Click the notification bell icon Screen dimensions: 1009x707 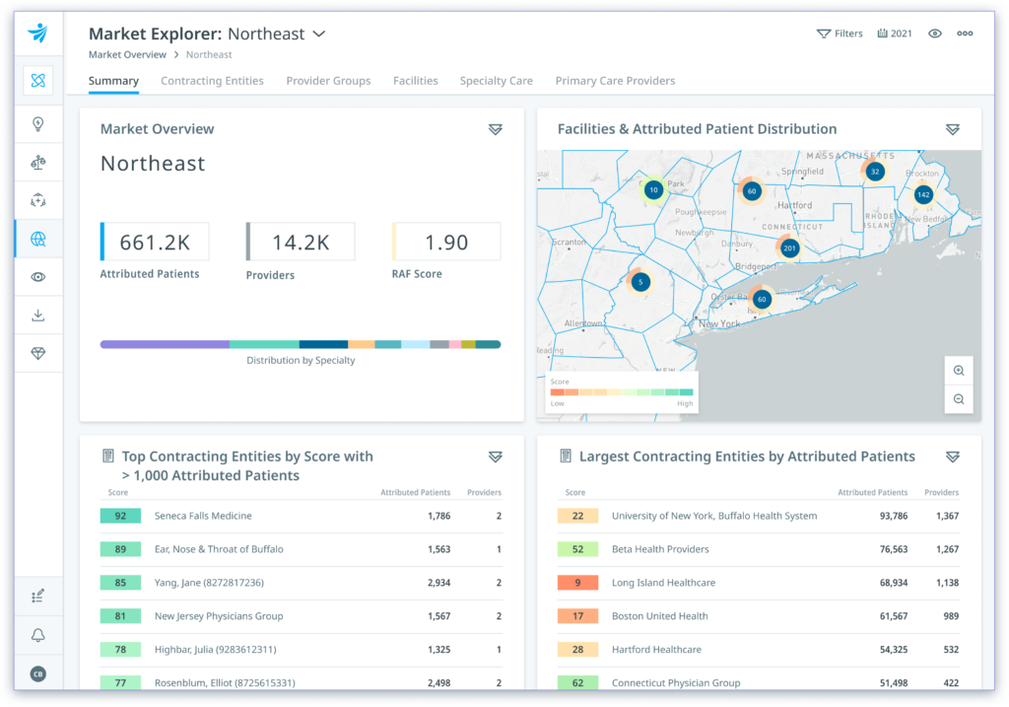point(38,635)
